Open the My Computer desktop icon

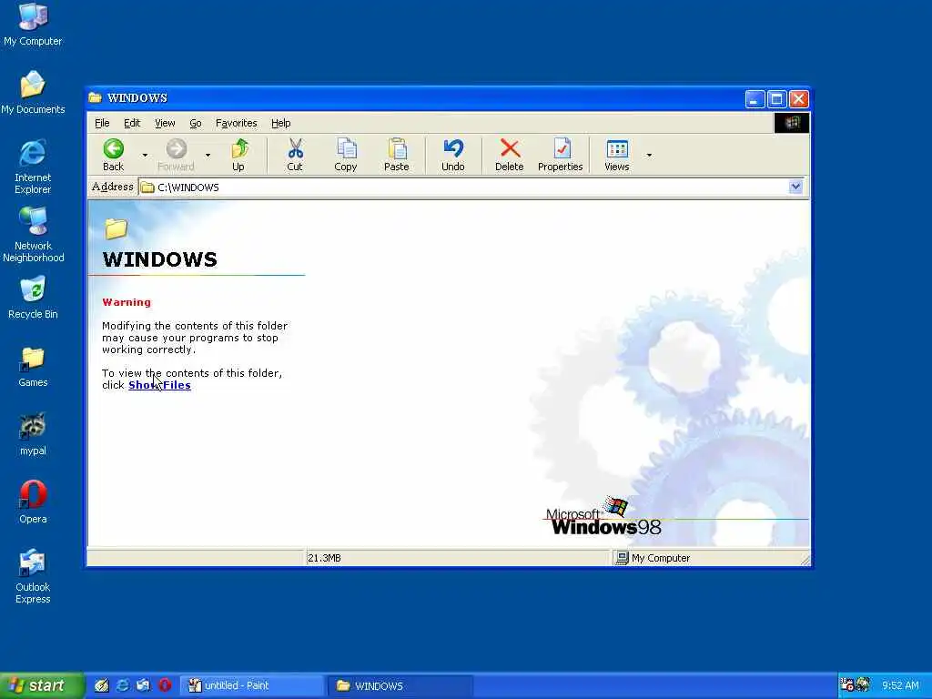[x=33, y=24]
